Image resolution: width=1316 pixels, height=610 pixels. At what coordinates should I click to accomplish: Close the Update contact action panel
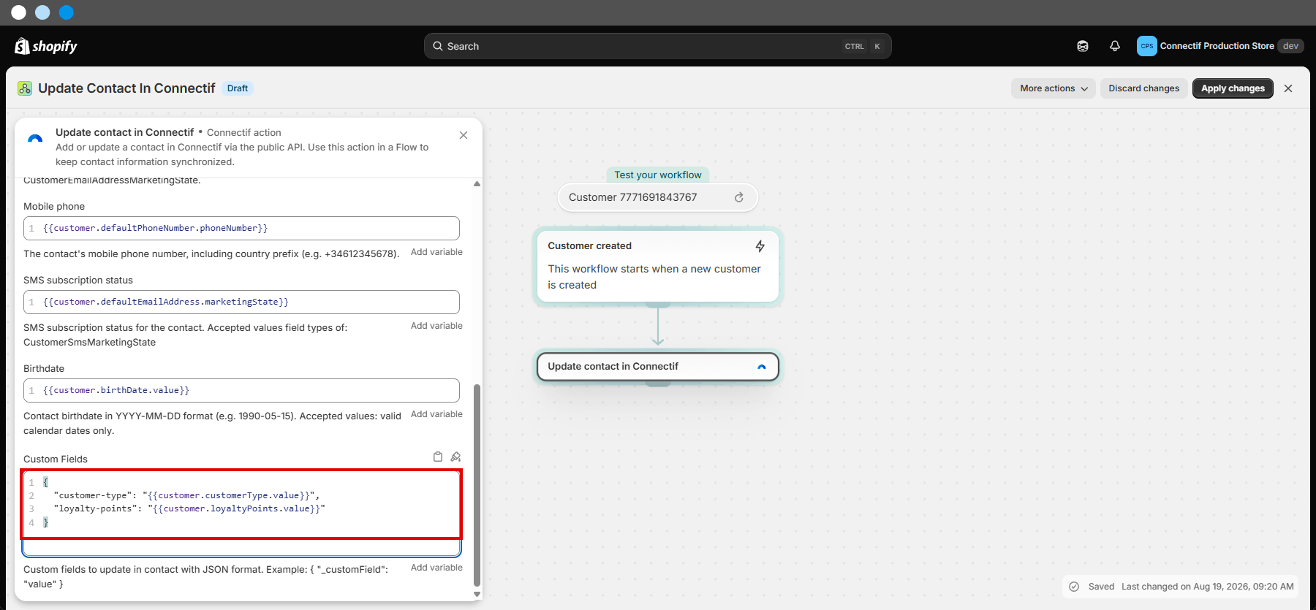464,135
